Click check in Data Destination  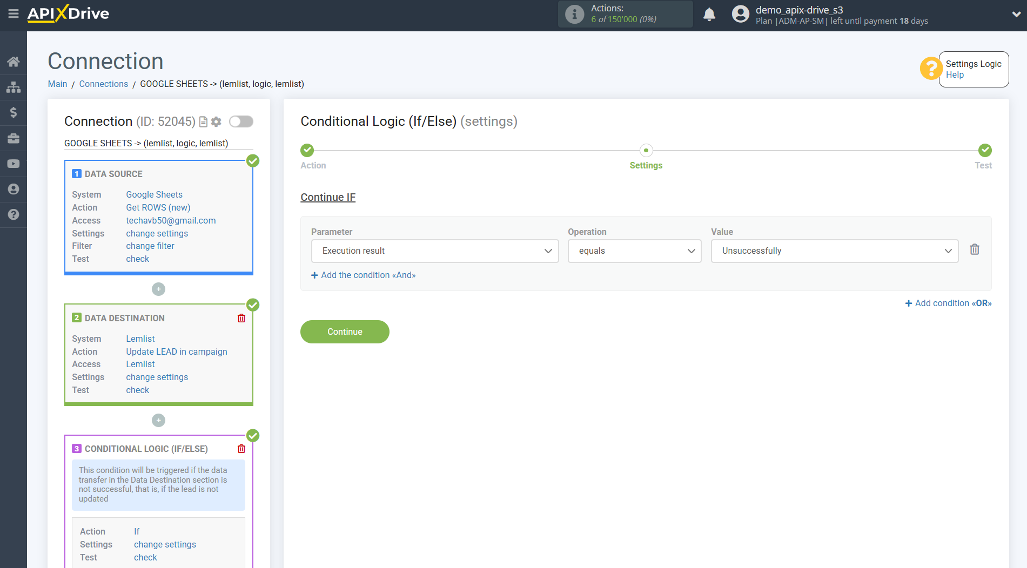[x=138, y=390]
